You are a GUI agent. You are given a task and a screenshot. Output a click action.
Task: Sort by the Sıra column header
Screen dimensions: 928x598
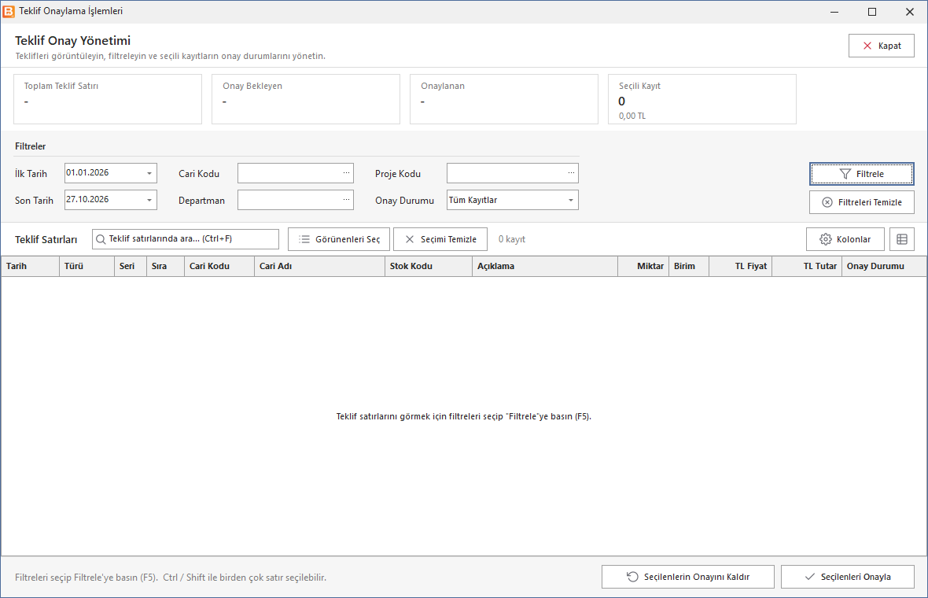pyautogui.click(x=166, y=267)
